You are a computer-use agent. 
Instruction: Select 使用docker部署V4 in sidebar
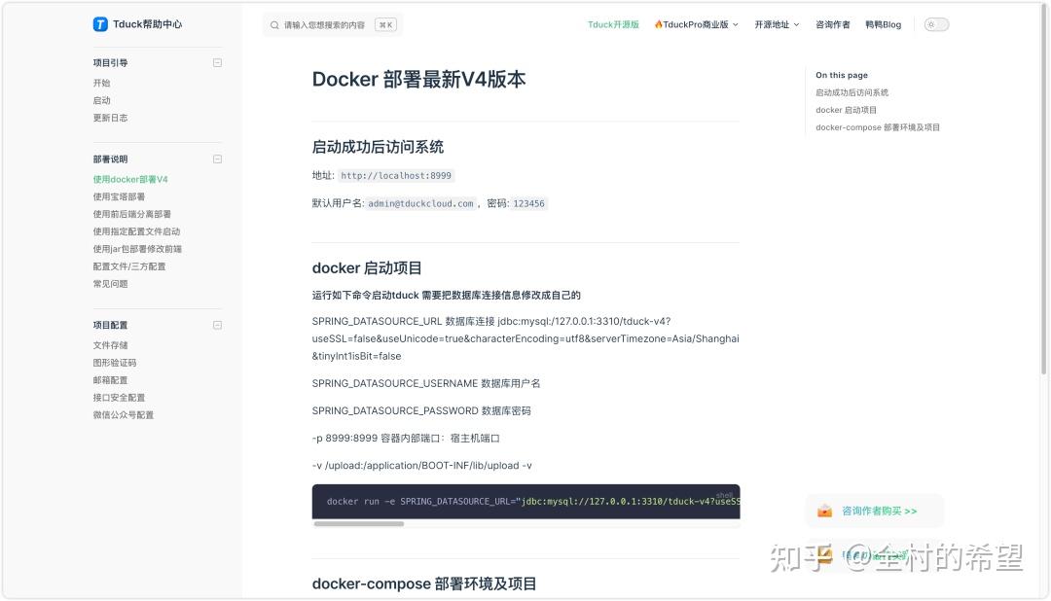pyautogui.click(x=130, y=179)
